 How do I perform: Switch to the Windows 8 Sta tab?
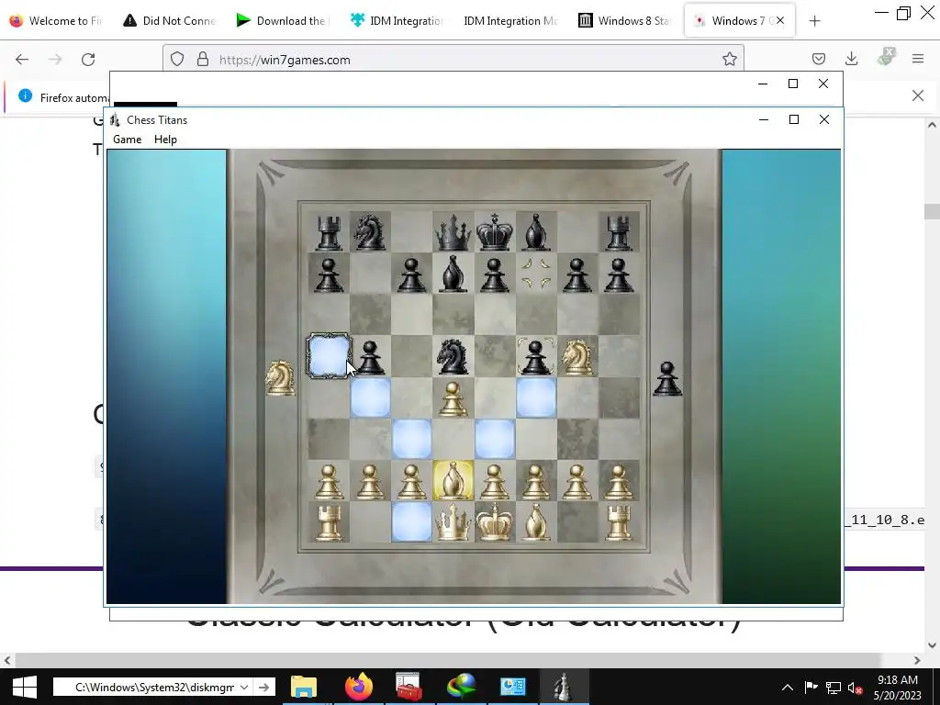tap(624, 21)
